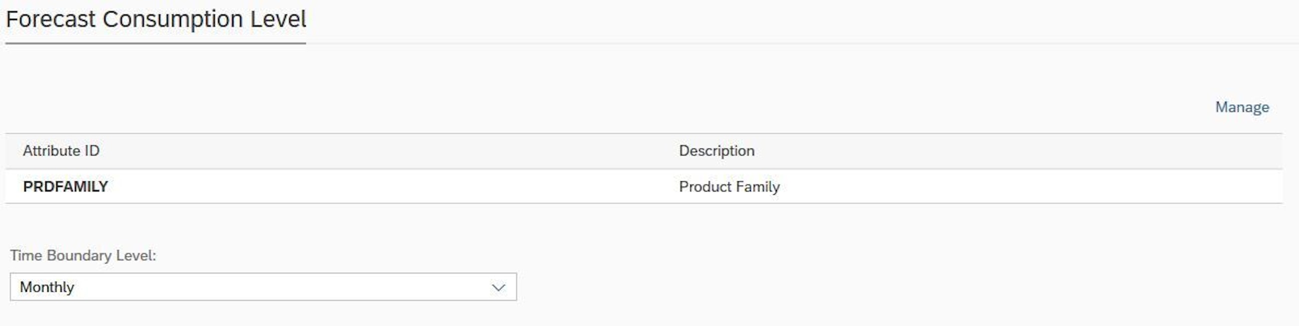1299x326 pixels.
Task: Click the bold PRDFAMILY text
Action: (65, 186)
